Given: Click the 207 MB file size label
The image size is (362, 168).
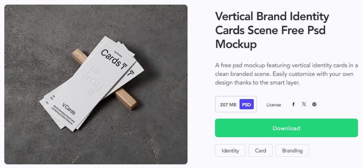Looking at the screenshot, I should pos(228,105).
